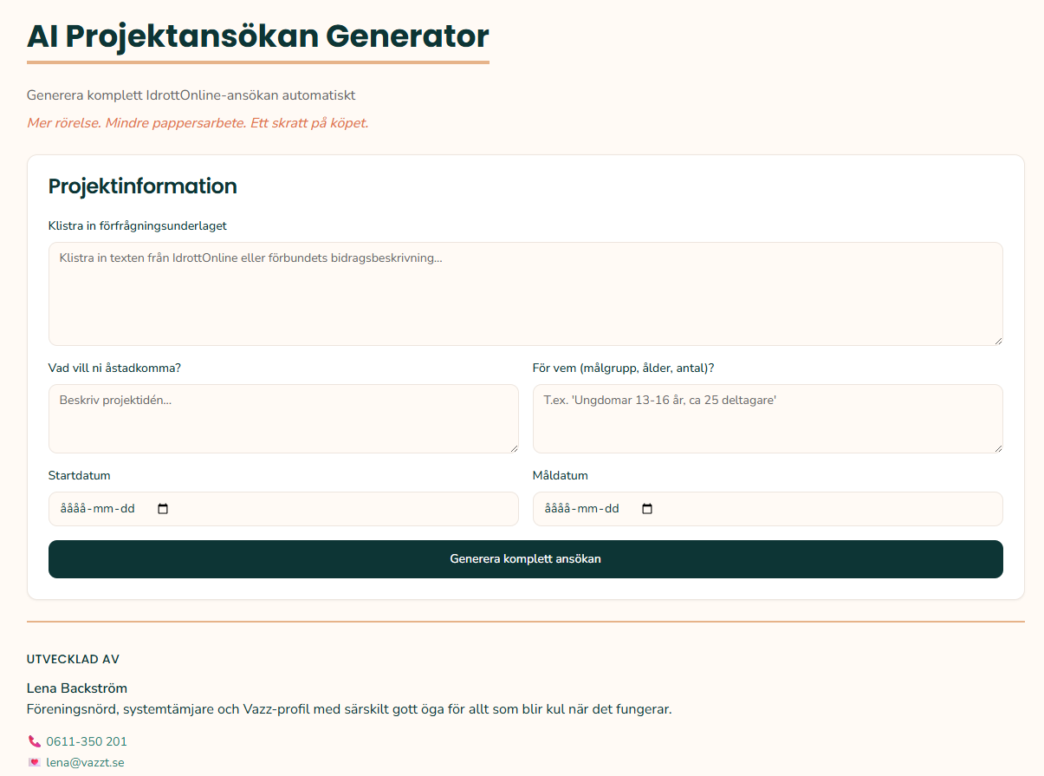
Task: Click the Startdatum label
Action: click(80, 475)
